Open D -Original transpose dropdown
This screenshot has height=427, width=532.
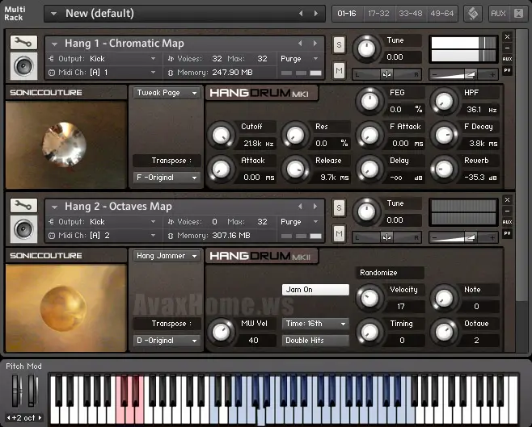[167, 341]
